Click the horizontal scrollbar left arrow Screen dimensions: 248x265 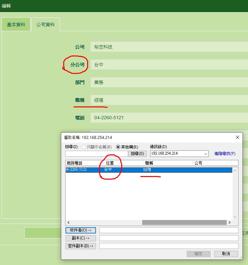pos(68,222)
